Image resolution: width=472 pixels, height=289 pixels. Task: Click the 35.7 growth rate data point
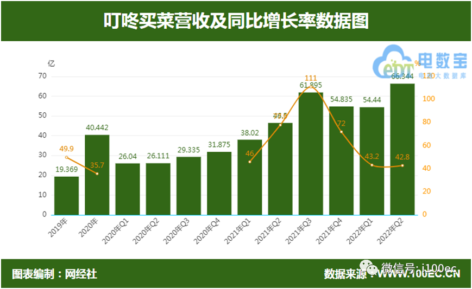tap(97, 174)
